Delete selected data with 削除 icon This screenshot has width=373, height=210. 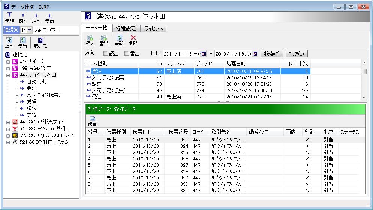133,40
